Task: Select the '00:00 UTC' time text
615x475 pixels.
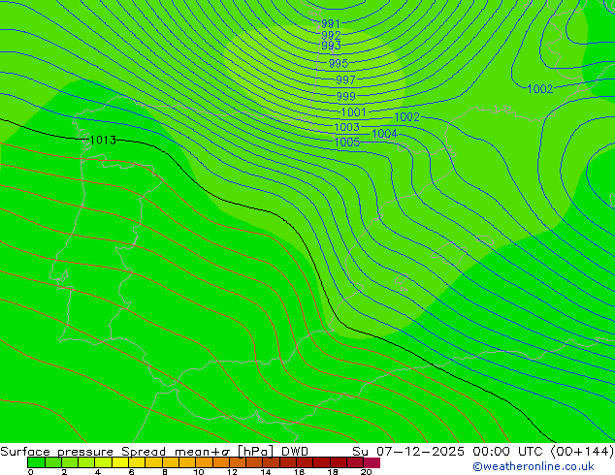Action: coord(509,452)
